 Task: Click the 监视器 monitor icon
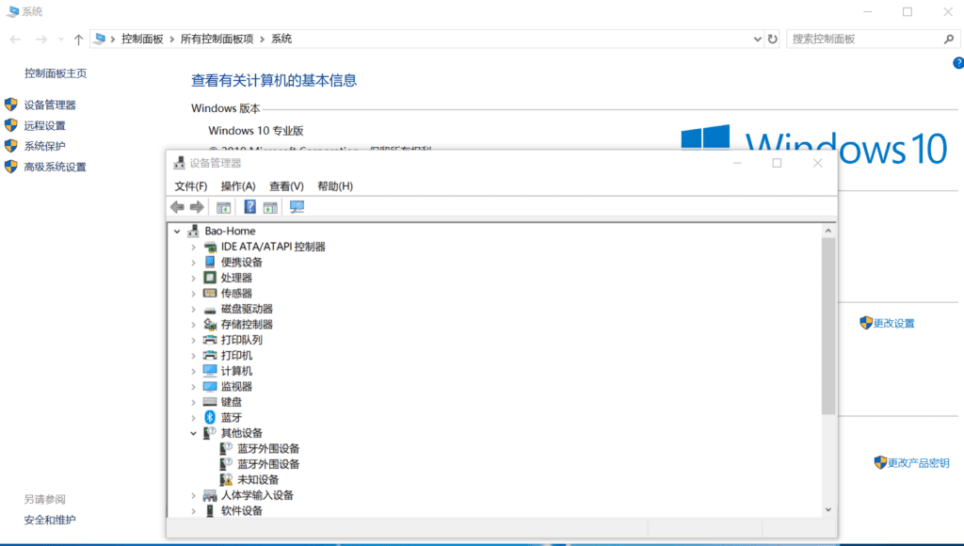click(210, 387)
